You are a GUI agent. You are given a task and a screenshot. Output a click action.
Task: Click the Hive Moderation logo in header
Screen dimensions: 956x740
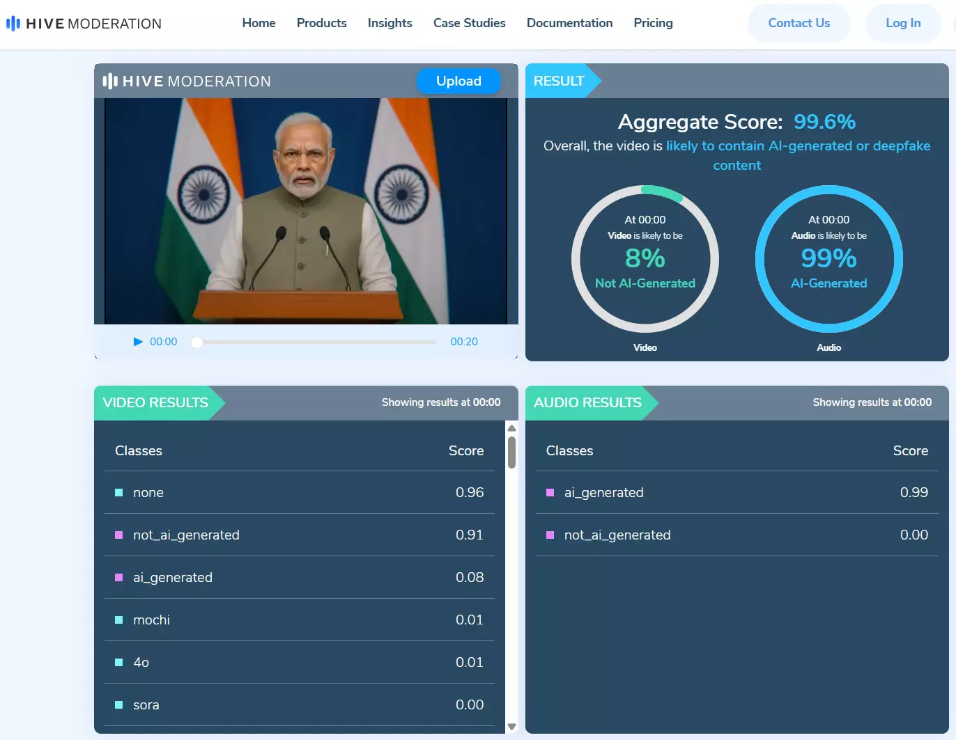coord(84,24)
